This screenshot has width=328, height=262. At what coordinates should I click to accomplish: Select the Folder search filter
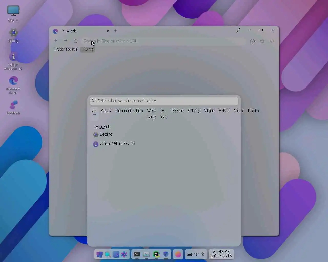[x=224, y=111]
